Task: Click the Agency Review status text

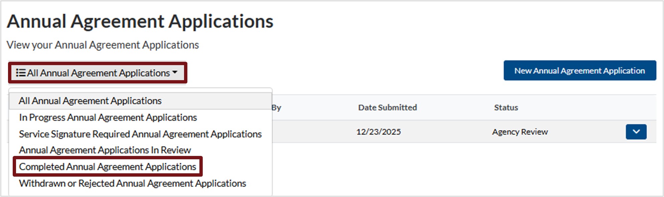Action: [520, 132]
